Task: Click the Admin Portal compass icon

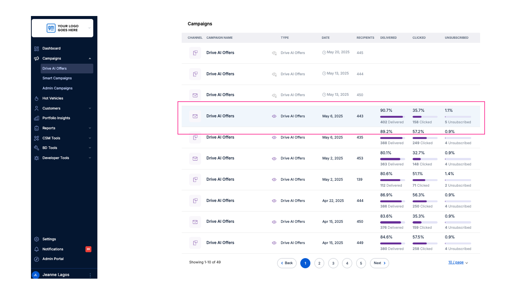Action: pyautogui.click(x=37, y=259)
